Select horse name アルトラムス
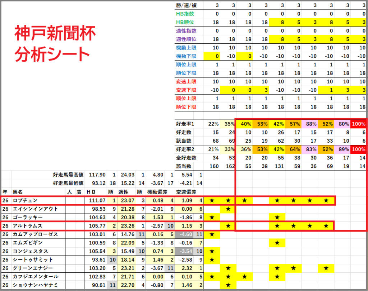The width and height of the screenshot is (368, 291). (27, 226)
